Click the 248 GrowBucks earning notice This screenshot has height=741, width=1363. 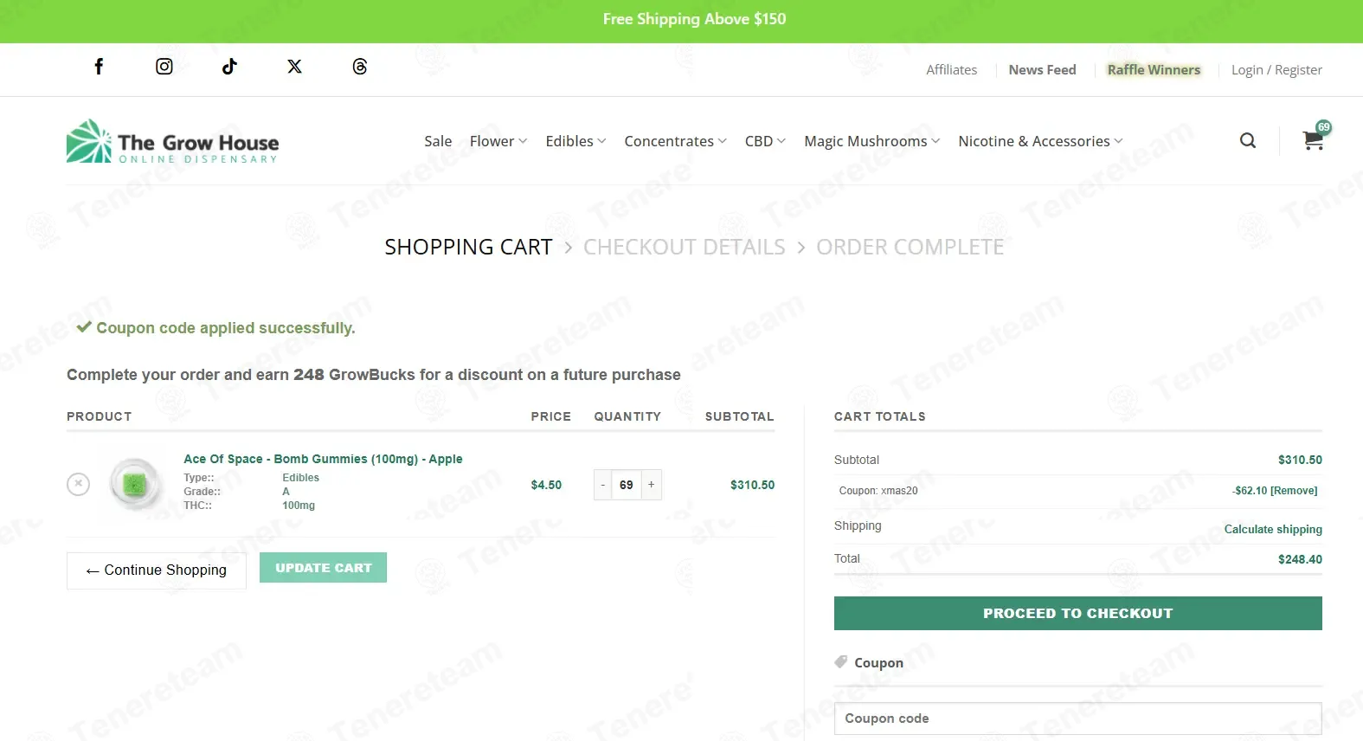(x=374, y=375)
